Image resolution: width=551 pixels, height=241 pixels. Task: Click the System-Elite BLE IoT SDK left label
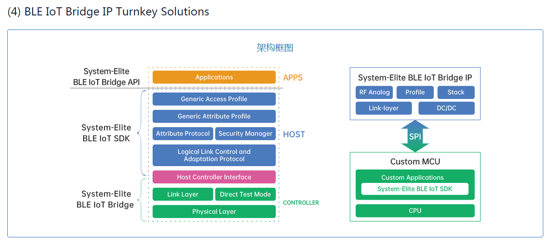(x=106, y=133)
